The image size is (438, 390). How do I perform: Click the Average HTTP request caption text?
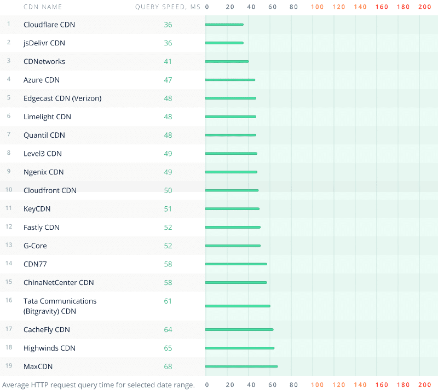point(99,385)
